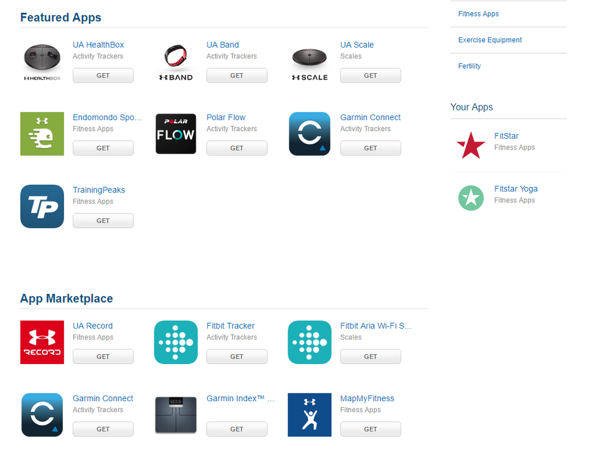
Task: Open the UA Scale title link
Action: [357, 45]
